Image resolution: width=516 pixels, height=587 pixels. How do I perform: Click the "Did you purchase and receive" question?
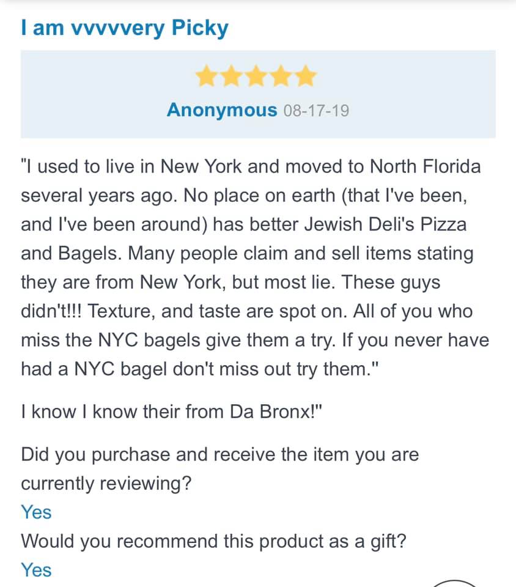coord(219,455)
